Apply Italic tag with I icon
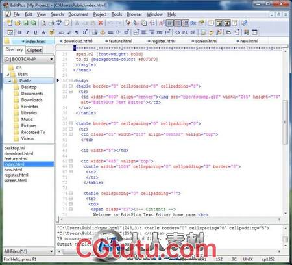Screen dimensions: 292x265 [x=28, y=32]
